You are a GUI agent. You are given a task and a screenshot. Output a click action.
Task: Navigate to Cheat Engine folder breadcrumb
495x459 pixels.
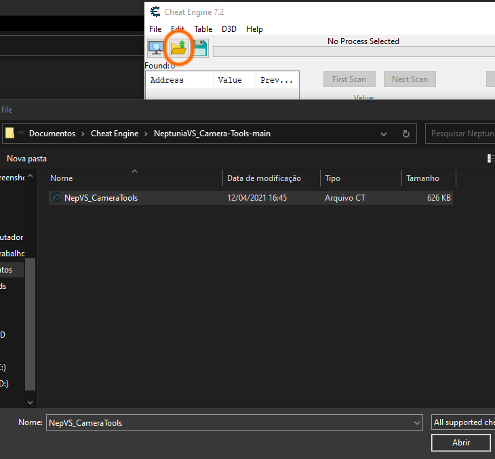[x=115, y=134]
